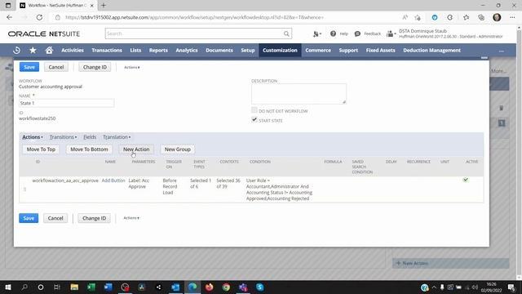522x294 pixels.
Task: Launch Word from the taskbar
Action: coord(108,287)
